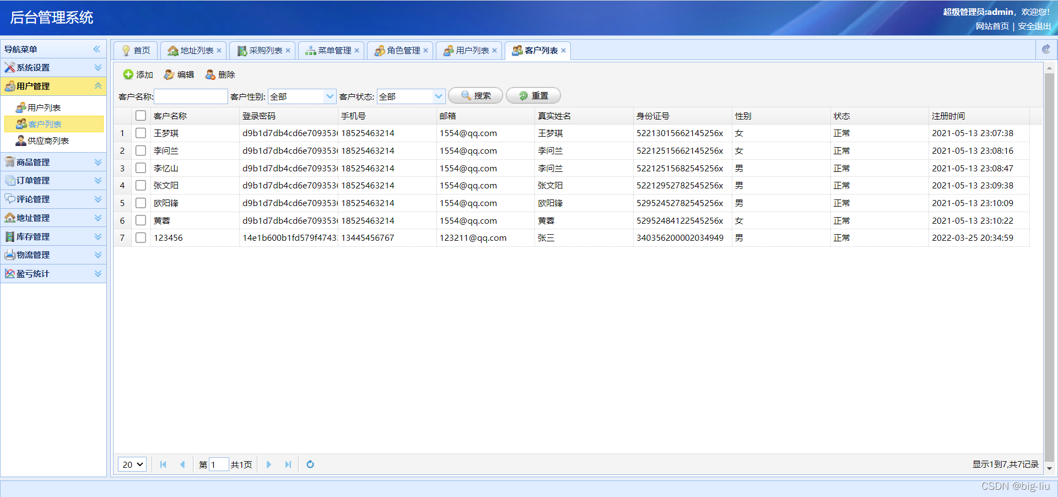Expand the 订单管理 menu section
The height and width of the screenshot is (497, 1058).
(x=98, y=180)
